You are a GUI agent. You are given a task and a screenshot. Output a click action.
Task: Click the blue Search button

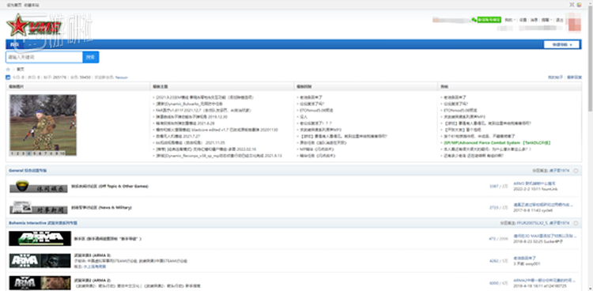point(91,57)
